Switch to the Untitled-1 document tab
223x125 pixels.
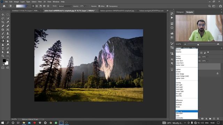point(25,11)
